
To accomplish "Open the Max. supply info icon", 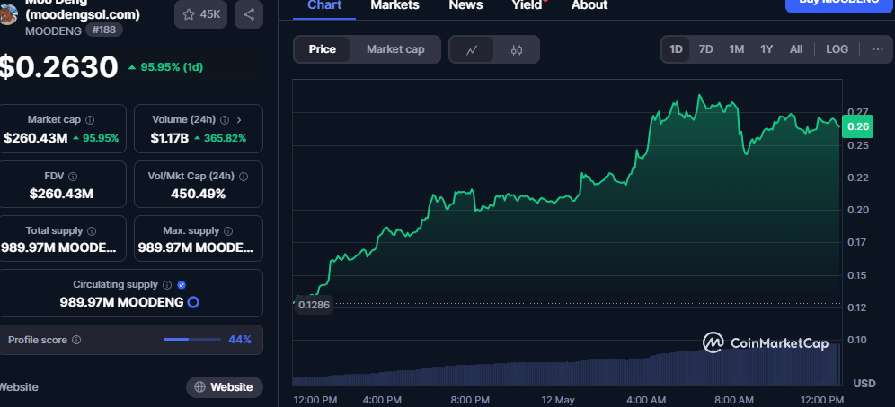I will pyautogui.click(x=228, y=231).
